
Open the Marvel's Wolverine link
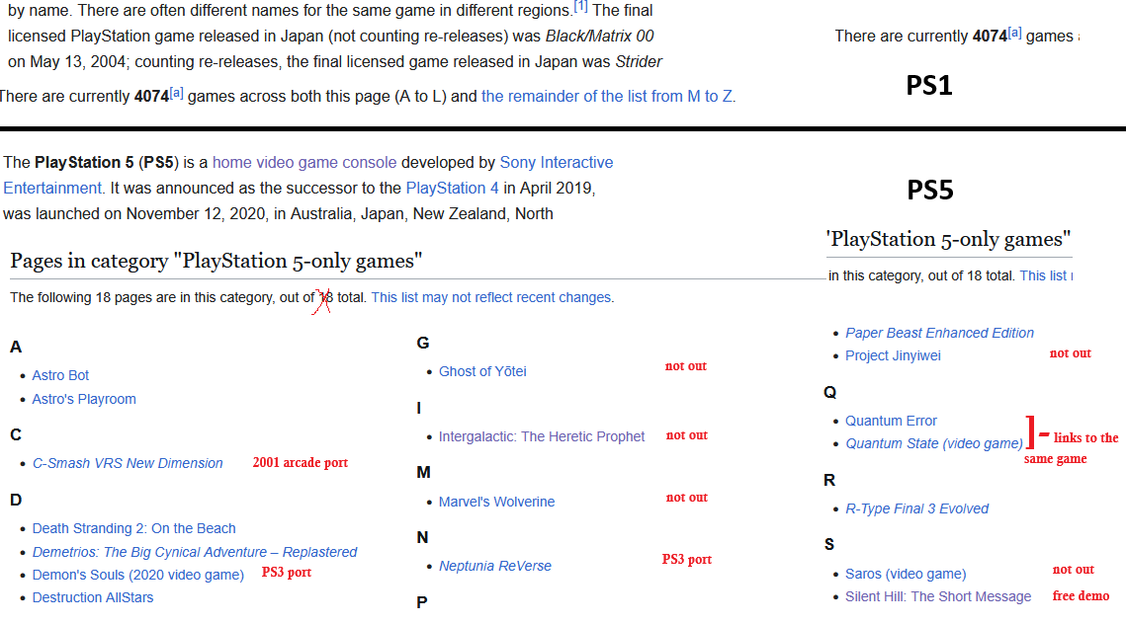497,503
